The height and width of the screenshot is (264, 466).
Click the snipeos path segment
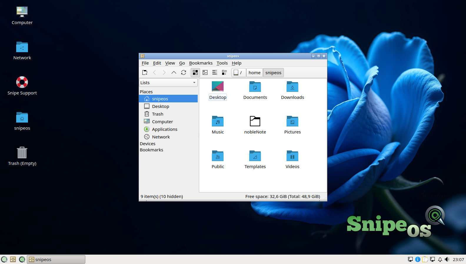(x=273, y=72)
